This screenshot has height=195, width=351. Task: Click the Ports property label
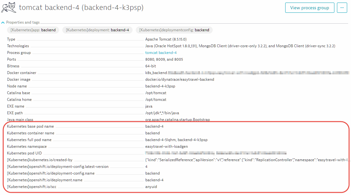pyautogui.click(x=11, y=59)
